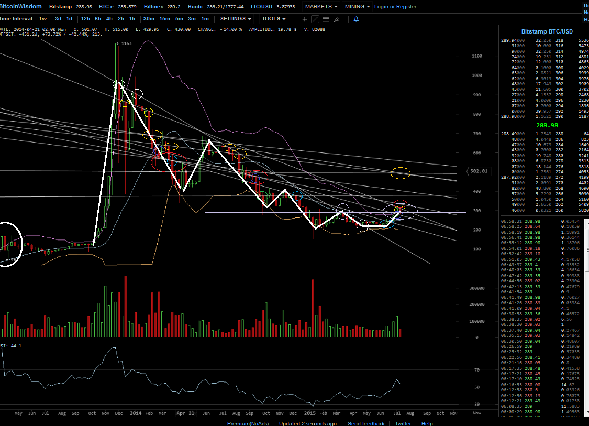Expand the MINING menu
Screen dimensions: 589x426
[357, 7]
